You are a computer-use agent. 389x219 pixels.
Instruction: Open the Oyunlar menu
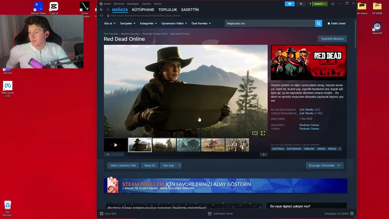click(x=146, y=4)
